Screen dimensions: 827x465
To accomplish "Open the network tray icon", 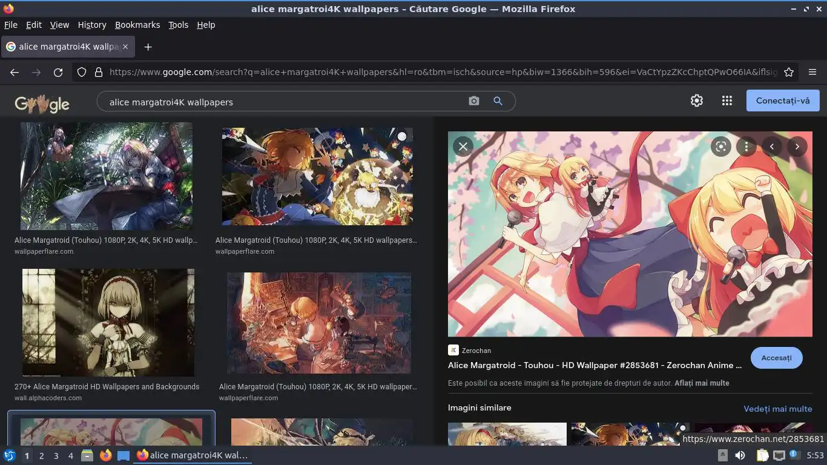I will pos(779,455).
